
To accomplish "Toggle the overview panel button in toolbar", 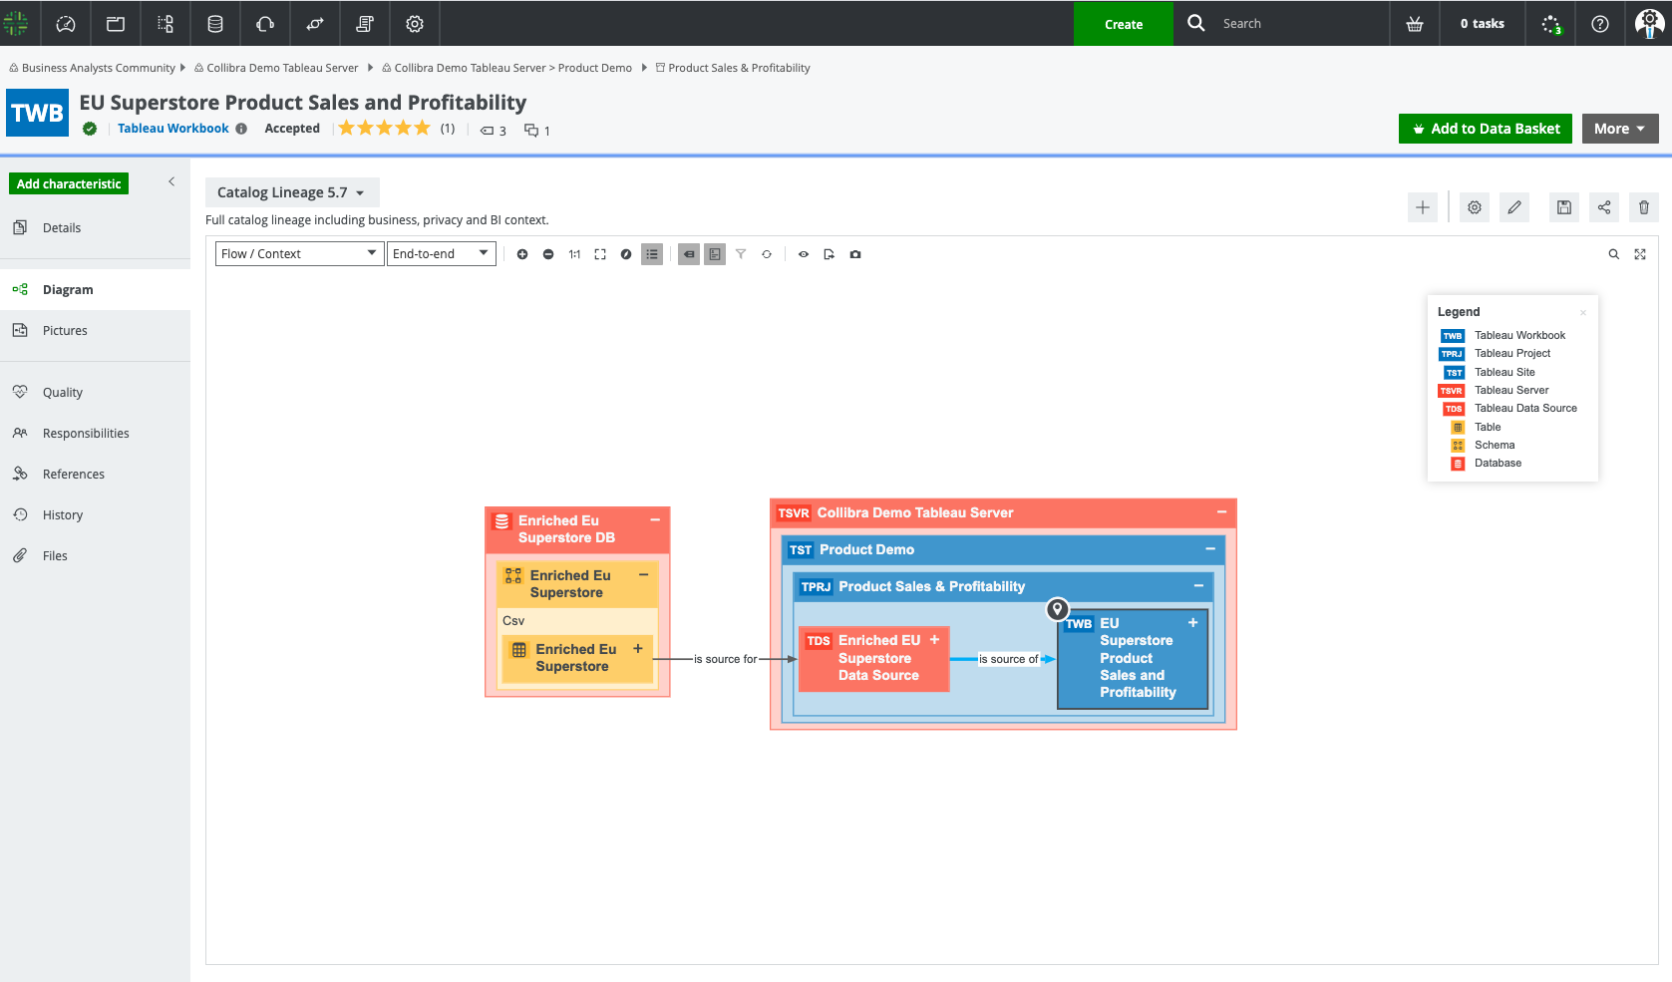I will coord(715,254).
